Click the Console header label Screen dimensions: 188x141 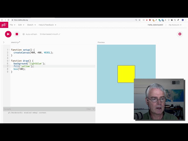click(x=7, y=109)
